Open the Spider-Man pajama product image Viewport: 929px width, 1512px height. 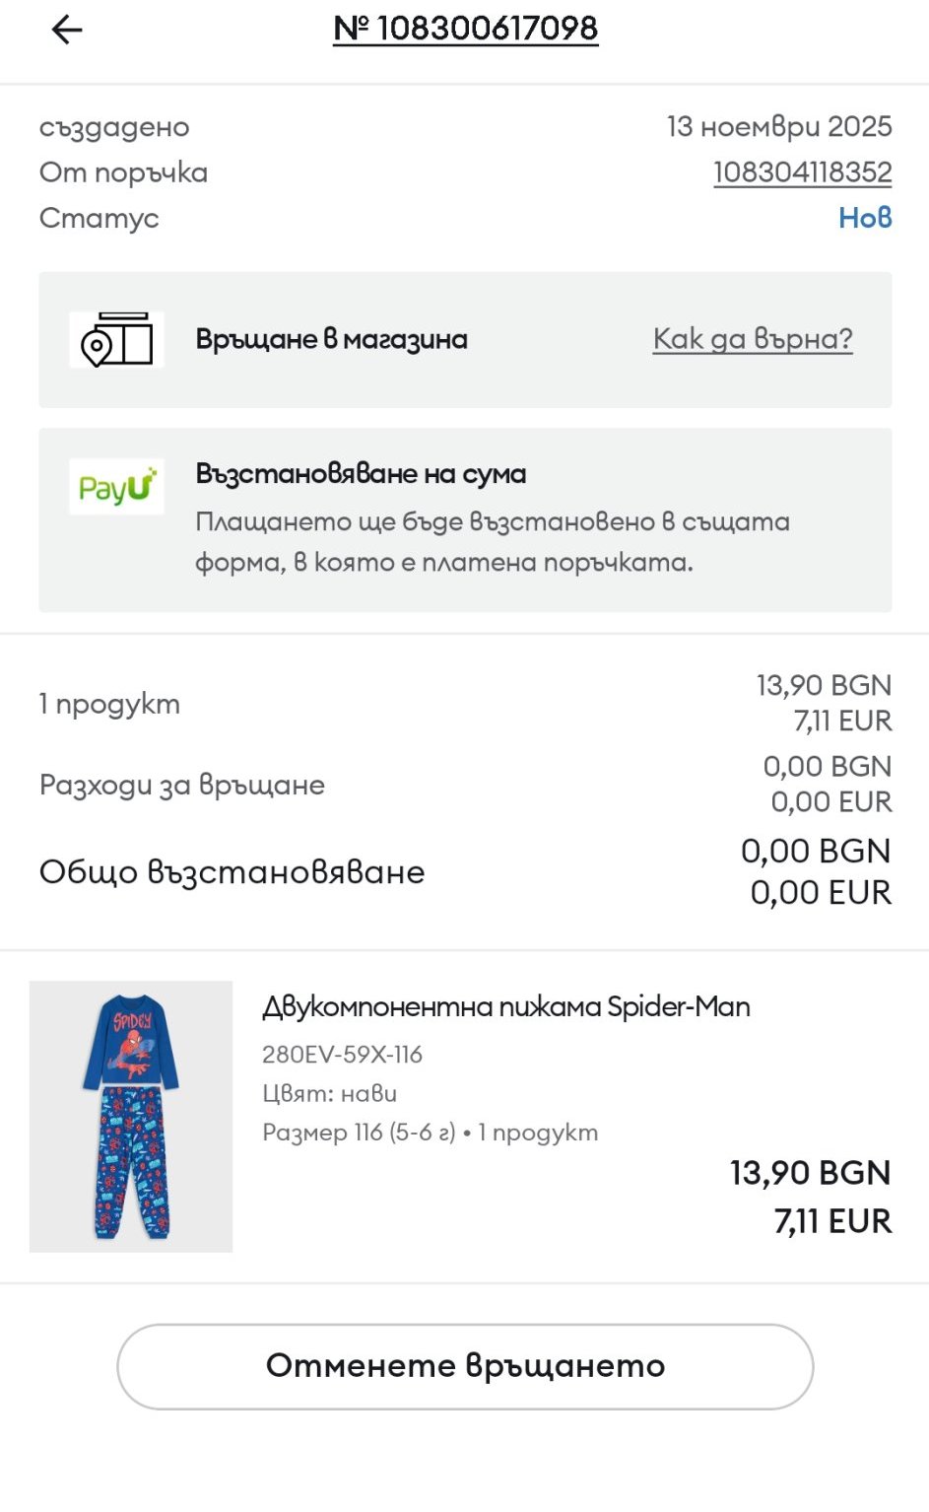pyautogui.click(x=131, y=1116)
